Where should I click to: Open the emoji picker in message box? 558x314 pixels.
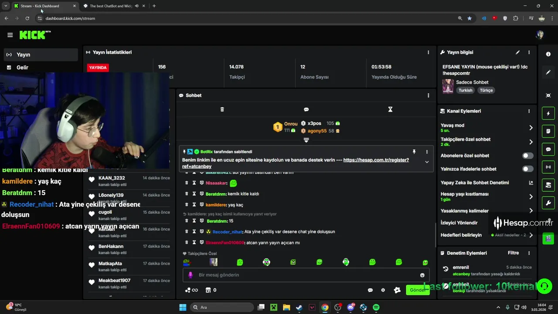(x=422, y=275)
